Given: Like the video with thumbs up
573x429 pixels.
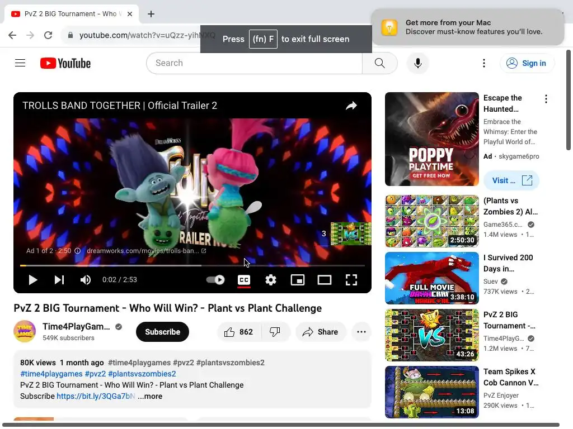Looking at the screenshot, I should pos(239,332).
